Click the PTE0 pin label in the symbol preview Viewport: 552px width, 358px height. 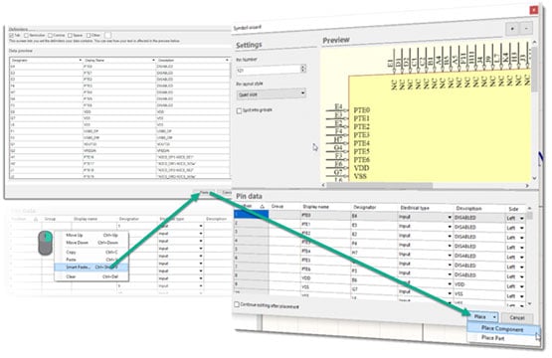362,110
